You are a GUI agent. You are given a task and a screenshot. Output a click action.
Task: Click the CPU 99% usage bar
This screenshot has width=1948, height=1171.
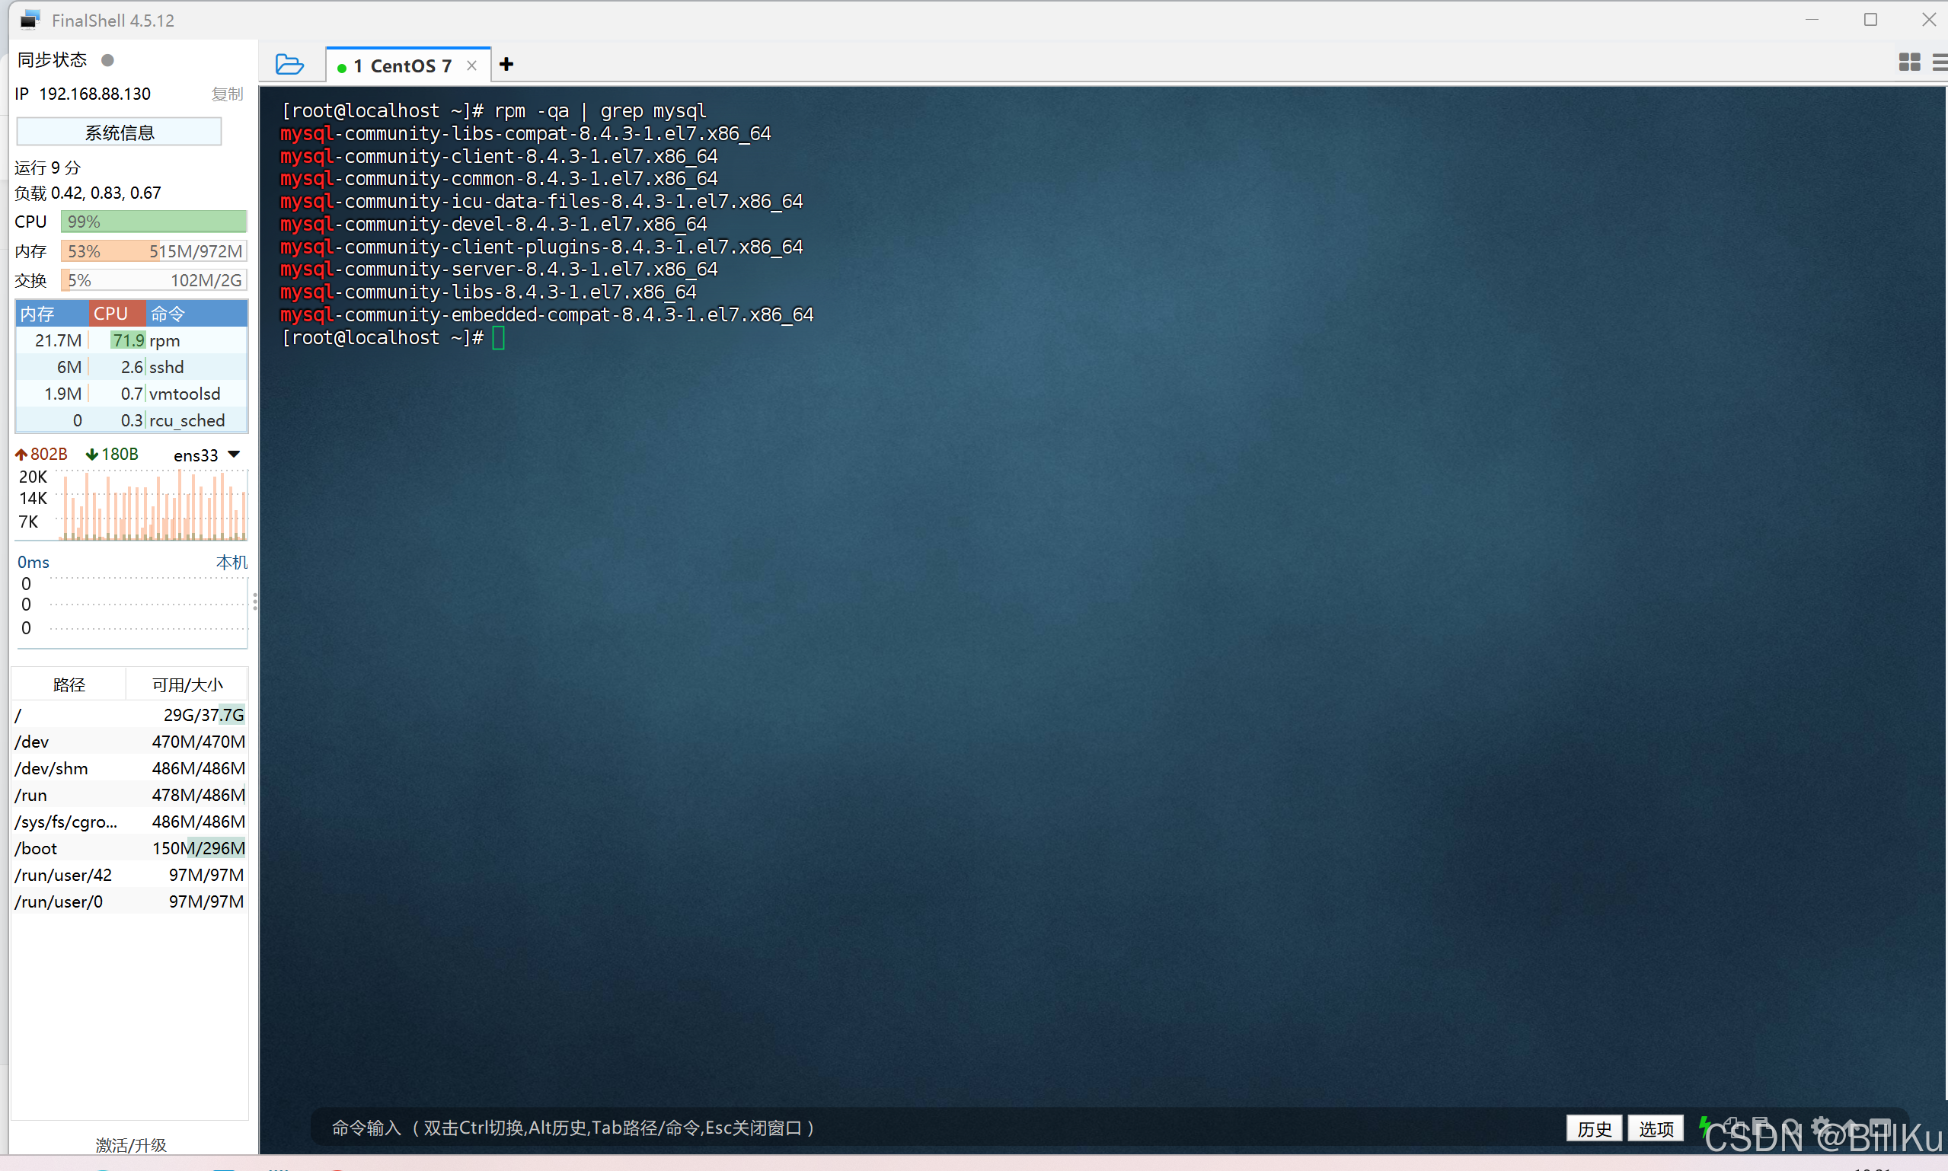pyautogui.click(x=154, y=222)
